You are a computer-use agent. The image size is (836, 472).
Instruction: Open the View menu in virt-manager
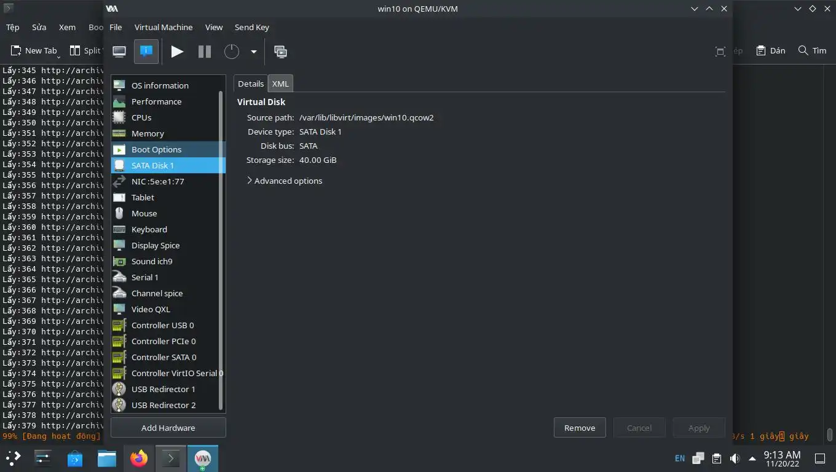point(214,27)
